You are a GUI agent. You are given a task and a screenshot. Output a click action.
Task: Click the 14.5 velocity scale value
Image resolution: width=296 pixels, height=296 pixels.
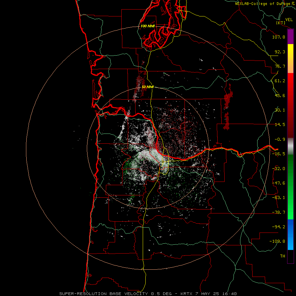(x=280, y=125)
